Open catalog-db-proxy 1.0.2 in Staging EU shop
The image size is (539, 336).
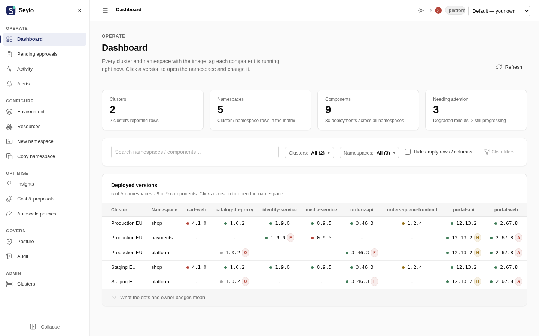point(234,267)
